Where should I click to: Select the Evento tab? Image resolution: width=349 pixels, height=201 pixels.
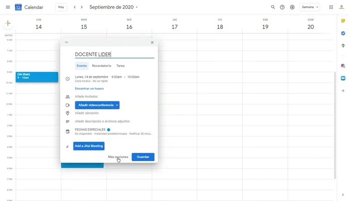[x=82, y=66]
